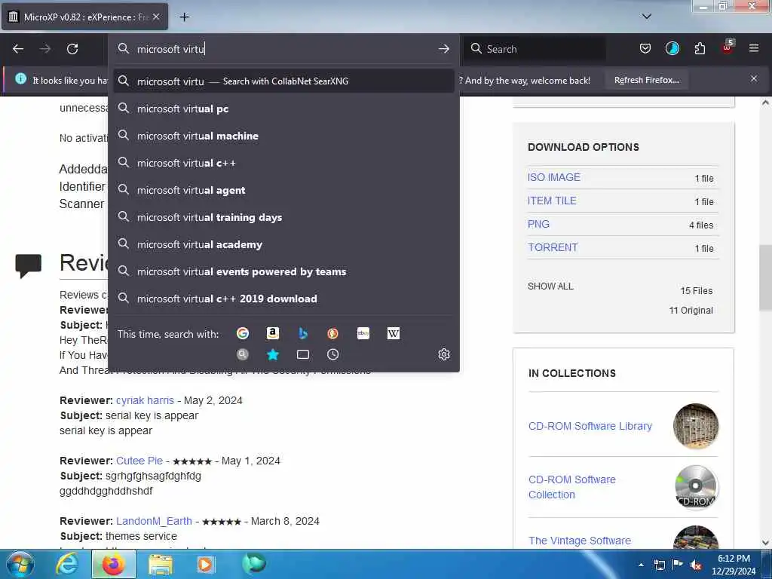Go back with the Back arrow
Screen dimensions: 772x579
(x=18, y=49)
